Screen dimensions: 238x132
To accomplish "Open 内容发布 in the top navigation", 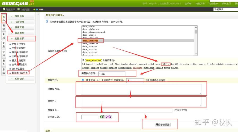I will (200, 3).
